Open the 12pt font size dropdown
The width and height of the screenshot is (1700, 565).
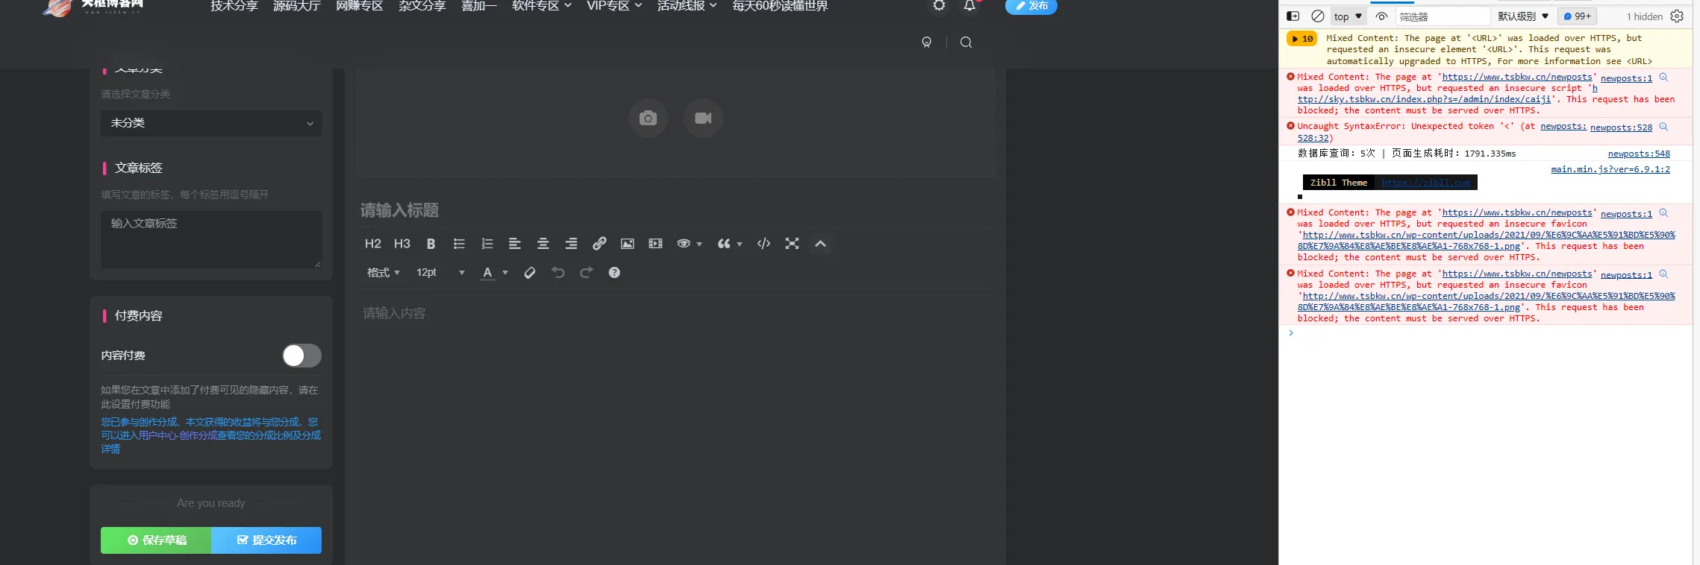[x=440, y=273]
